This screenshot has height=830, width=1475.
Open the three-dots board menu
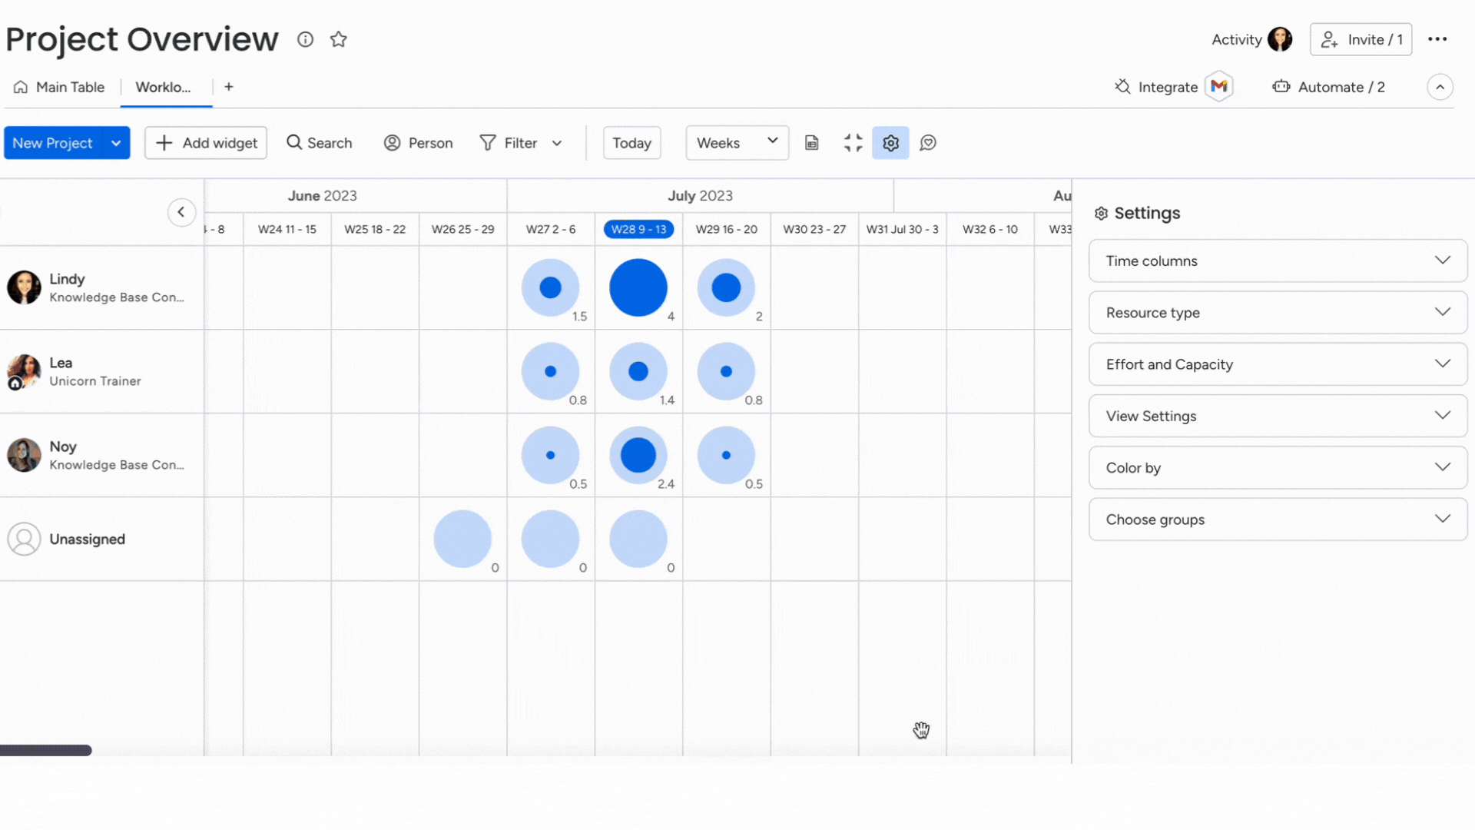click(x=1437, y=39)
